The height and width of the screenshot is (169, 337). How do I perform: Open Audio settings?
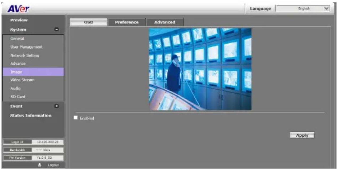(x=15, y=88)
